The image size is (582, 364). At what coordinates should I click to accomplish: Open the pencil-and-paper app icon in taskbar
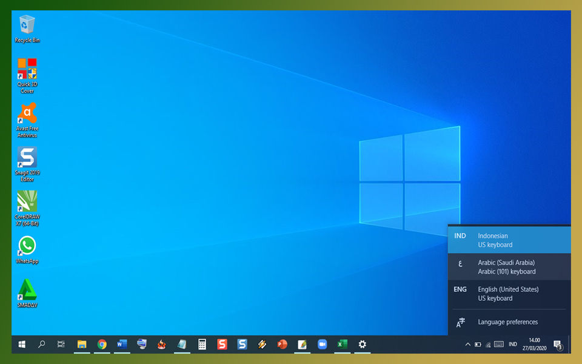point(302,345)
